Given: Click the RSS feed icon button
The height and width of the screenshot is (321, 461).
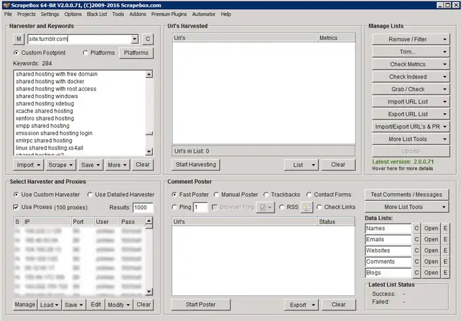Looking at the screenshot, I should 307,208.
